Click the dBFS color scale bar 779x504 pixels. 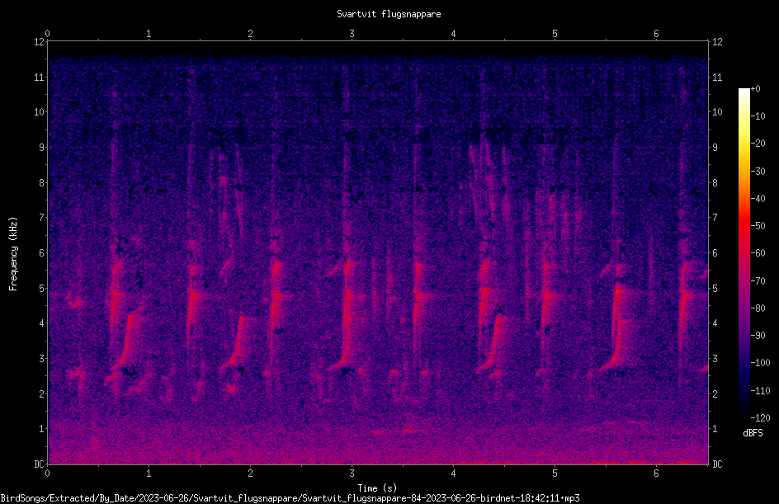[x=744, y=253]
